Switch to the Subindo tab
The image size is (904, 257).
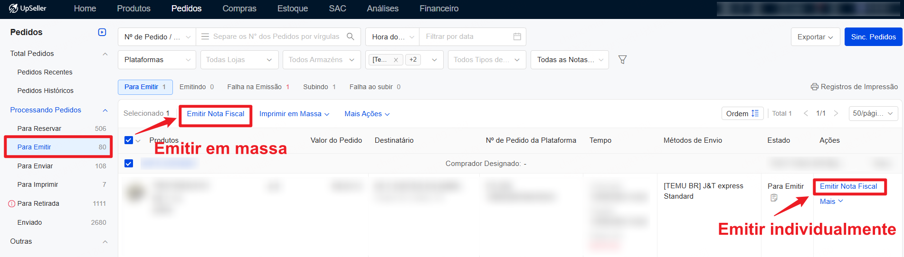(x=319, y=87)
